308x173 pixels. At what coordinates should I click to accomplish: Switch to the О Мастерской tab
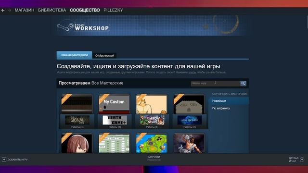[x=105, y=56]
